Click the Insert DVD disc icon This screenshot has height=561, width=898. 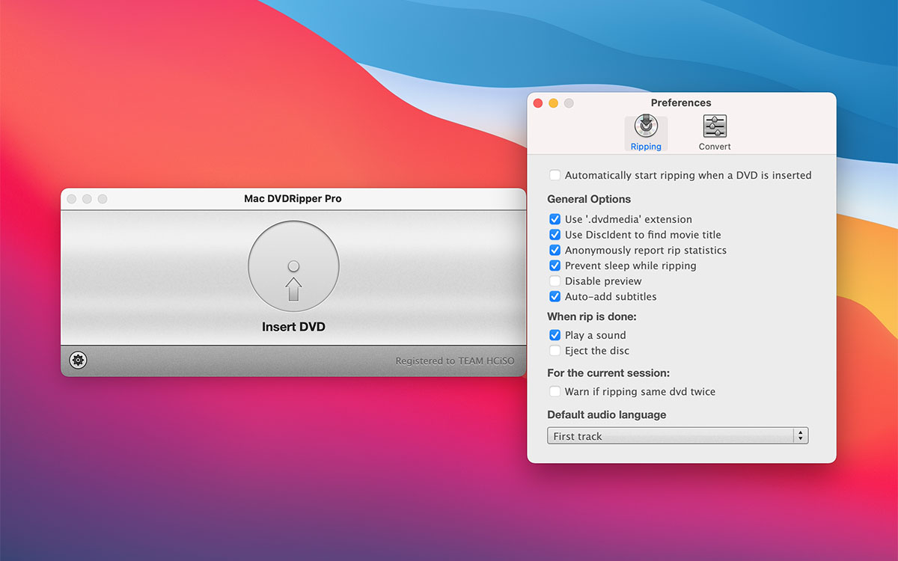(x=293, y=266)
